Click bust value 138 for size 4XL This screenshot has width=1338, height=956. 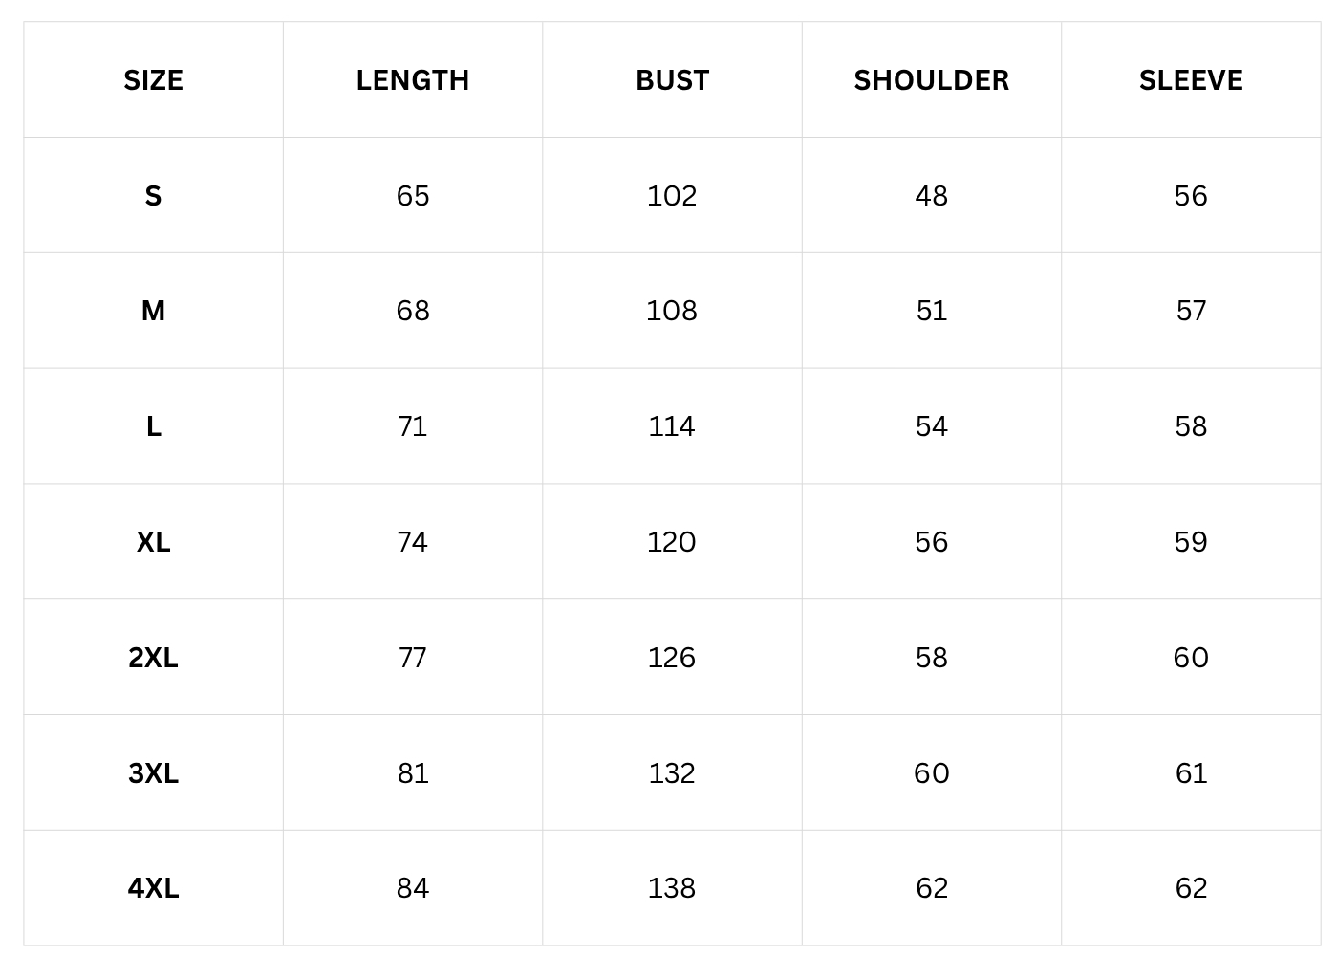[x=672, y=888]
